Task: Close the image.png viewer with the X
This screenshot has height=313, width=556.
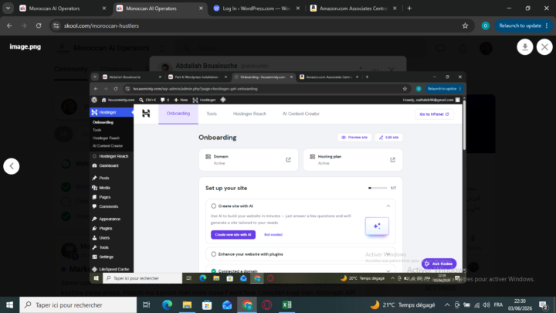Action: 544,47
